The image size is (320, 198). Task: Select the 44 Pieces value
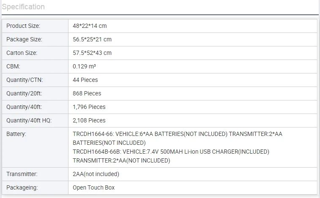click(85, 80)
